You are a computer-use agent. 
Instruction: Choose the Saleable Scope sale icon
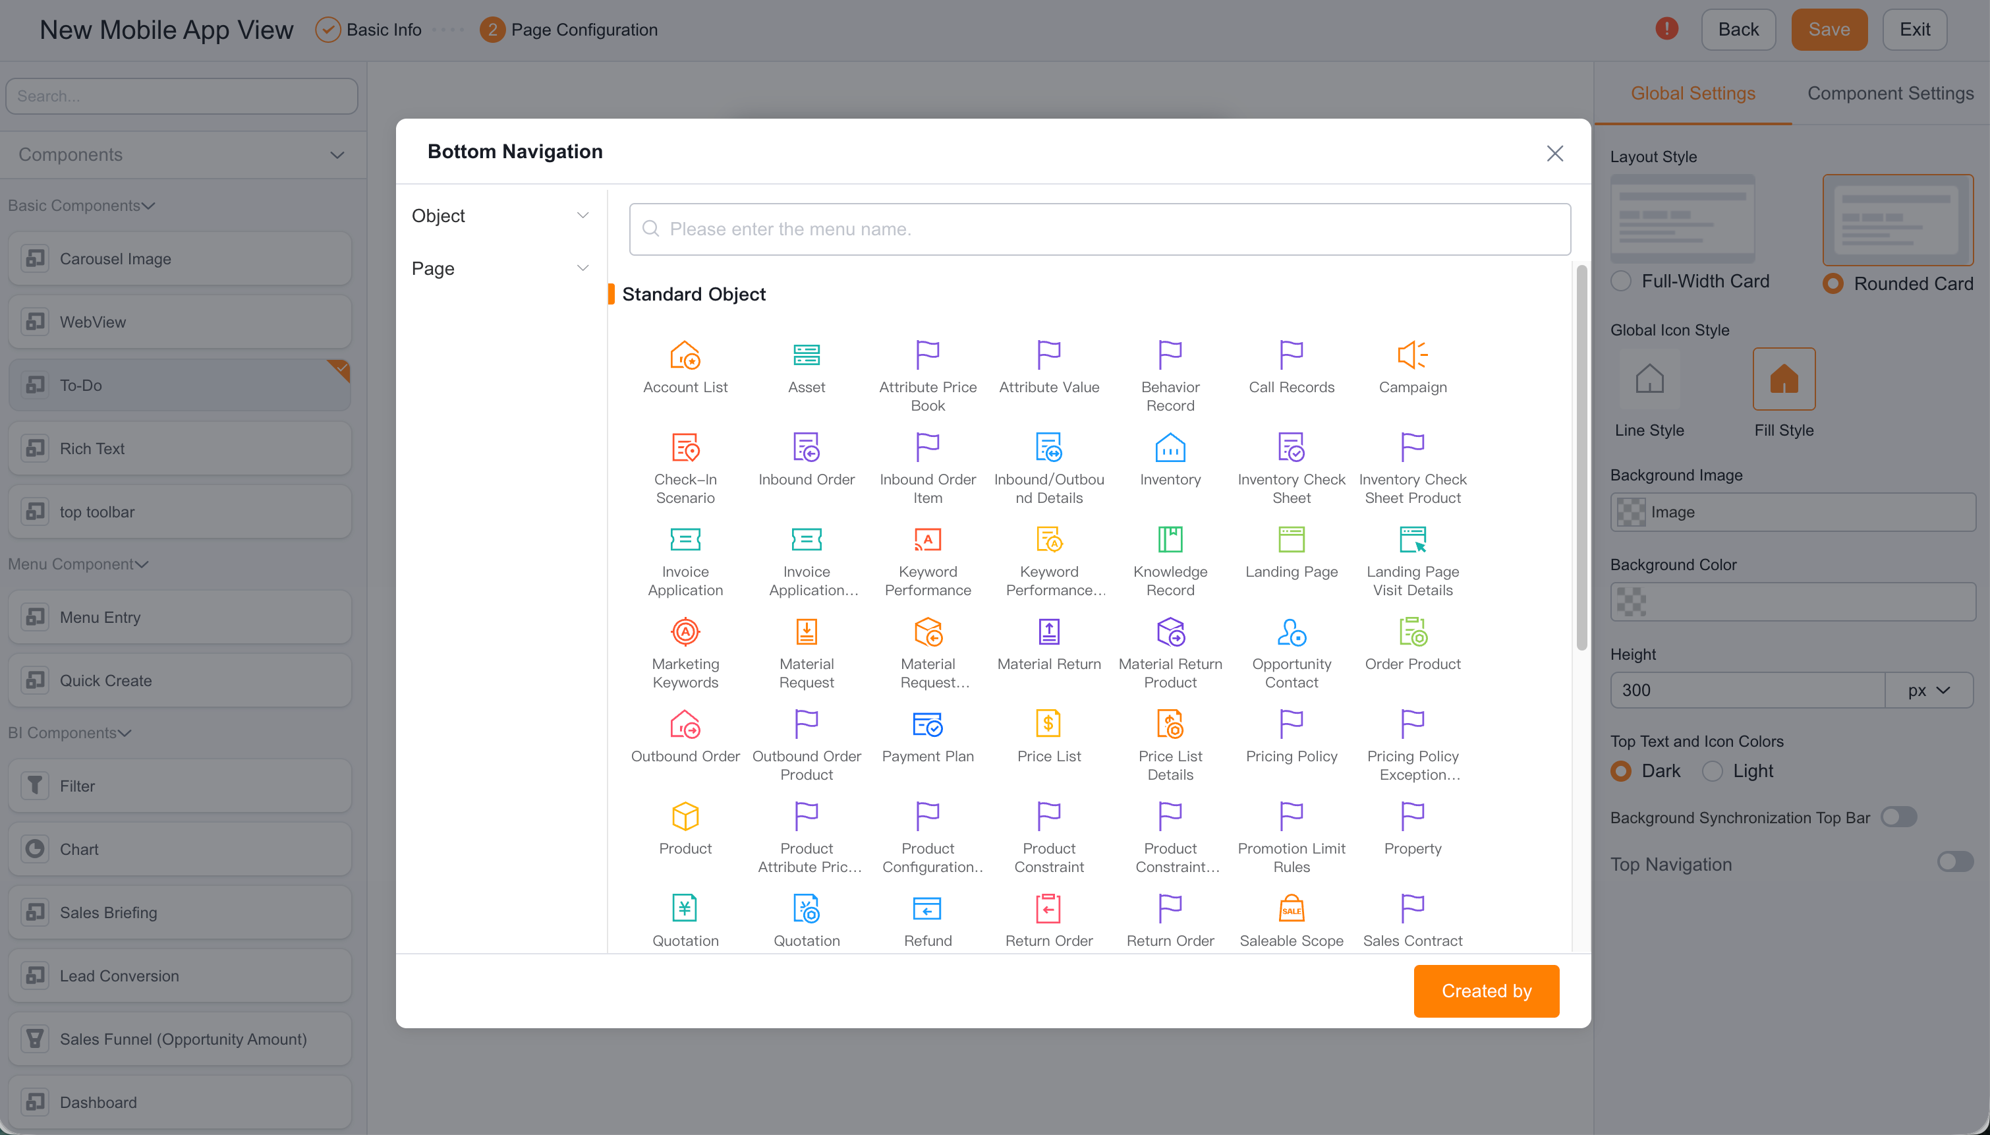point(1291,908)
